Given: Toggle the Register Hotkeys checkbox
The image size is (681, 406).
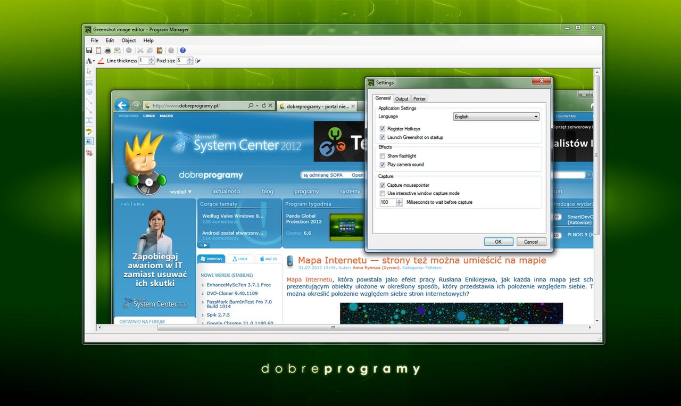Looking at the screenshot, I should [383, 129].
